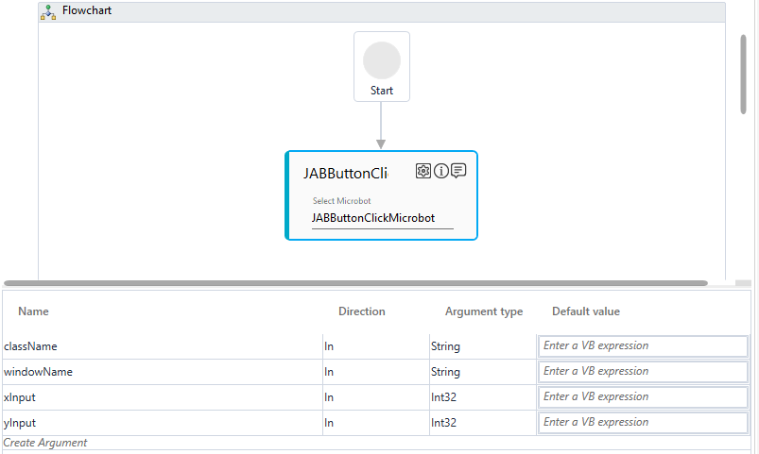Click the vertical scrollbar beside the flowchart
This screenshot has width=759, height=454.
[743, 76]
